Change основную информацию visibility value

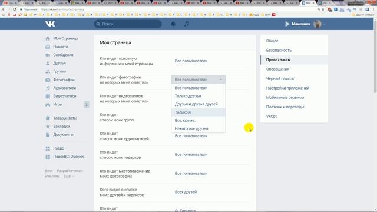pos(191,61)
